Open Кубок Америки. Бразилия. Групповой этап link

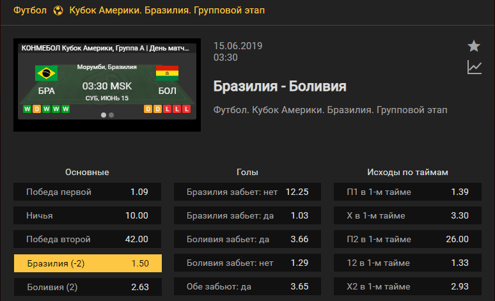[x=167, y=10]
